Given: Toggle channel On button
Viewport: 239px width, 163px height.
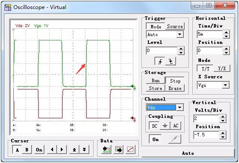Looking at the screenshot, I should [155, 139].
